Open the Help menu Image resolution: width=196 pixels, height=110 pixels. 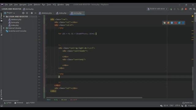pos(67,5)
